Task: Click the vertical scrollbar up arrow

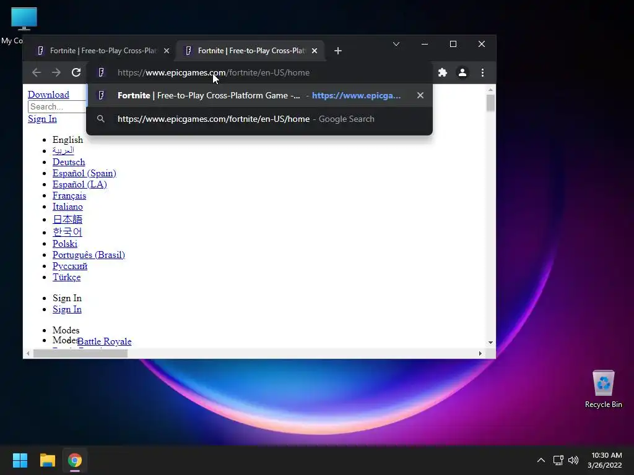Action: coord(490,90)
